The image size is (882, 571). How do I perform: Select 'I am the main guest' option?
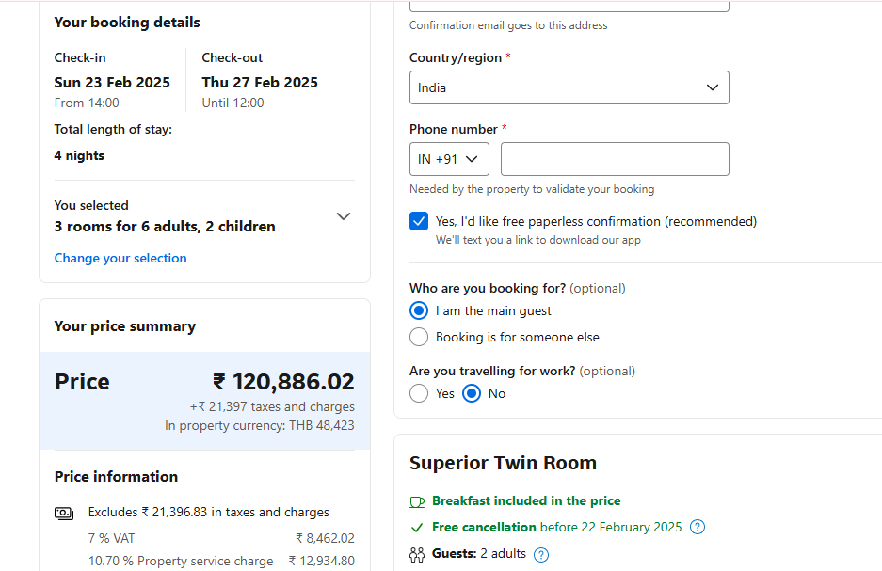419,310
